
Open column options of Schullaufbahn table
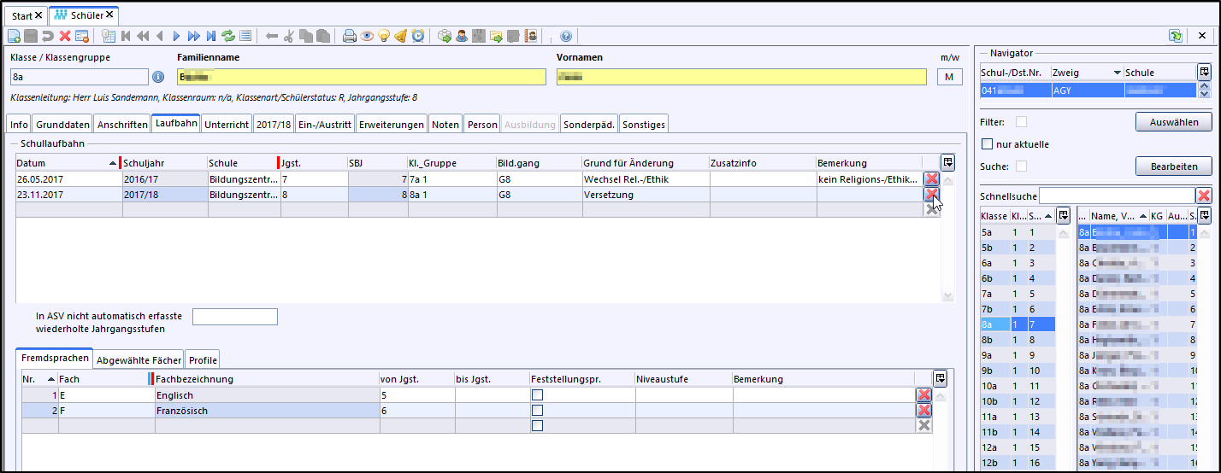[x=947, y=162]
